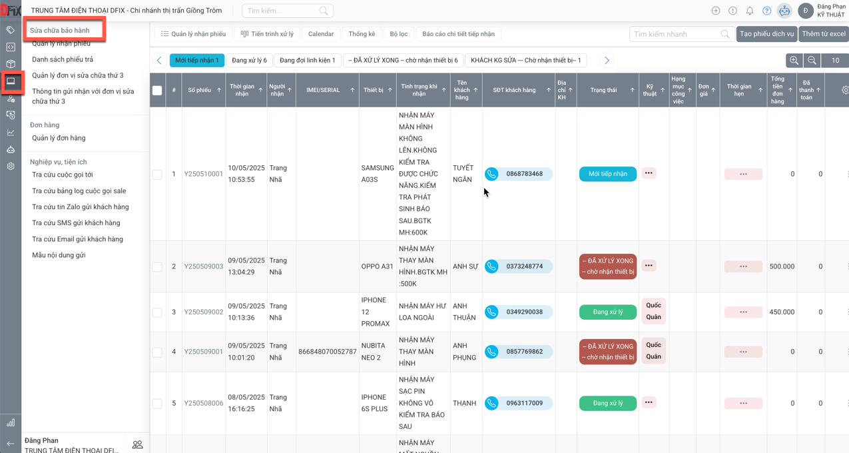Image resolution: width=849 pixels, height=453 pixels.
Task: Open Bộ lọc filter button
Action: click(x=399, y=34)
